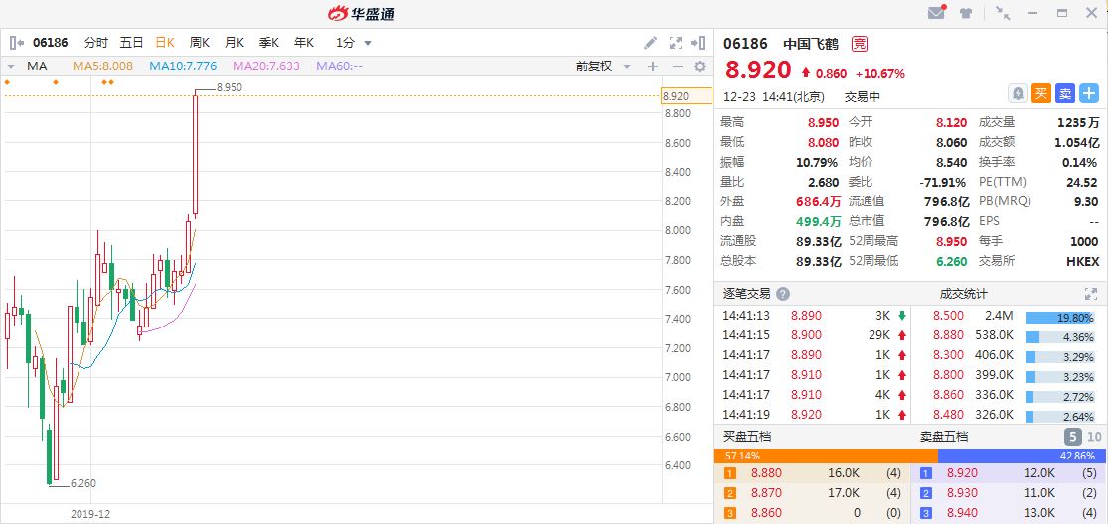Expand the MA indicator dropdown arrow

click(x=10, y=66)
